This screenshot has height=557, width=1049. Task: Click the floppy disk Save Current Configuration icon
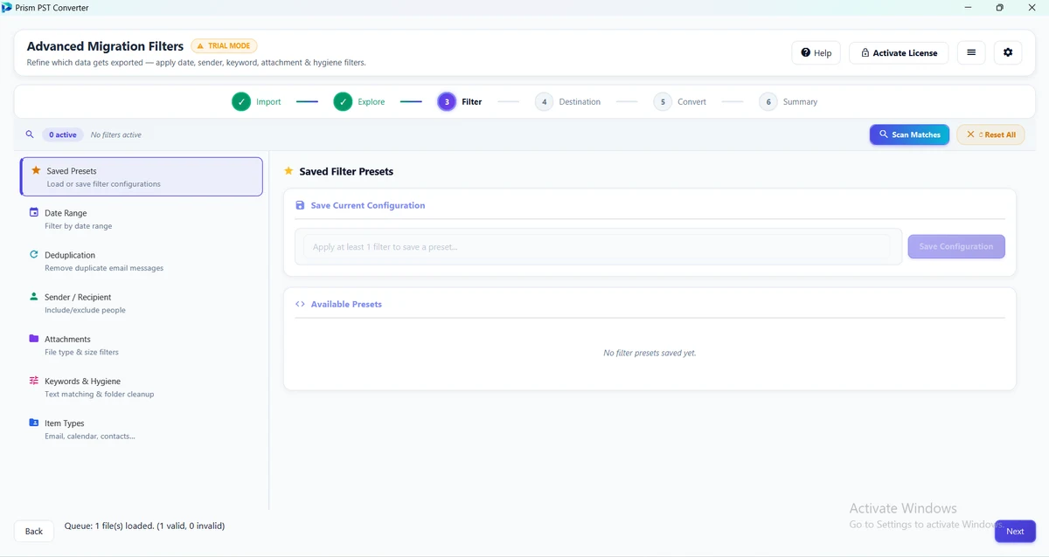[x=300, y=205]
